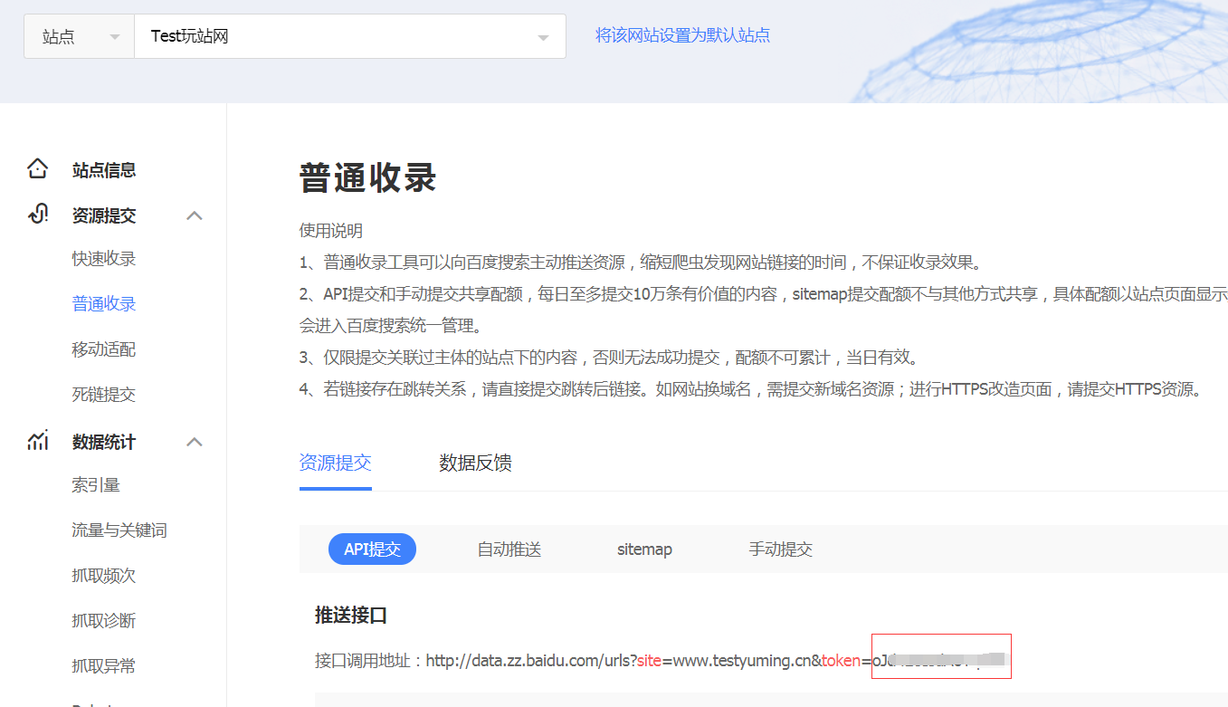Open 流量与关键词 sidebar item
This screenshot has height=707, width=1228.
click(119, 530)
